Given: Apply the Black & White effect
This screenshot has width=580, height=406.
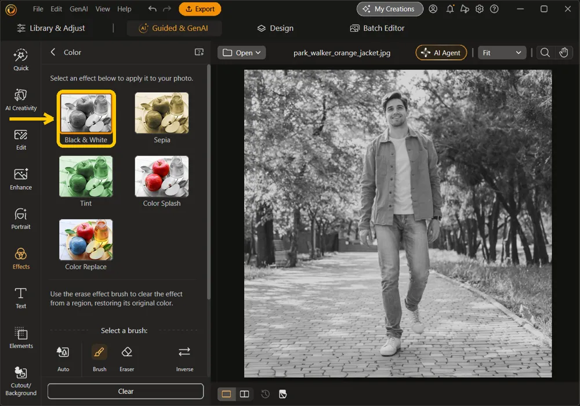Looking at the screenshot, I should pos(86,118).
